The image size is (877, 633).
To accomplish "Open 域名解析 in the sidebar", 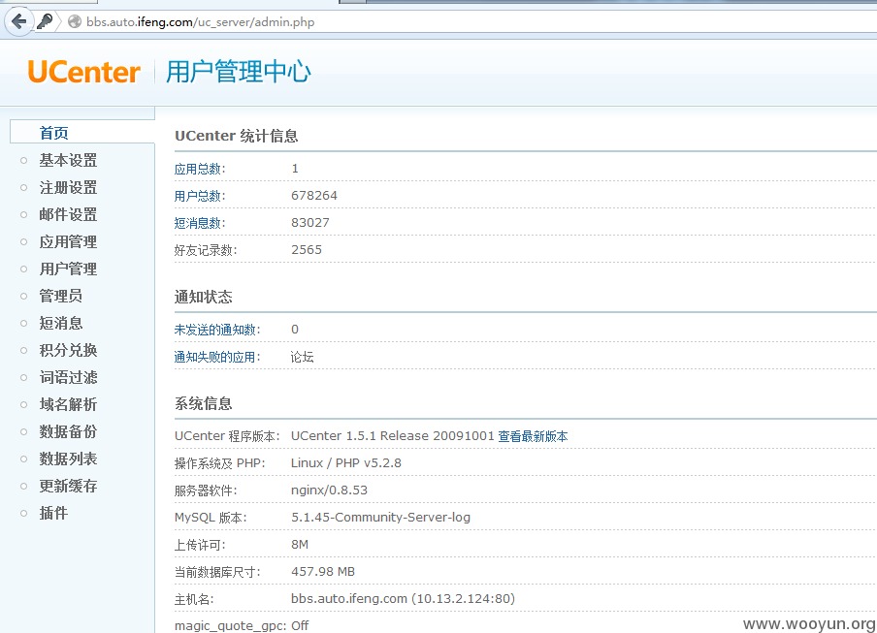I will tap(68, 404).
